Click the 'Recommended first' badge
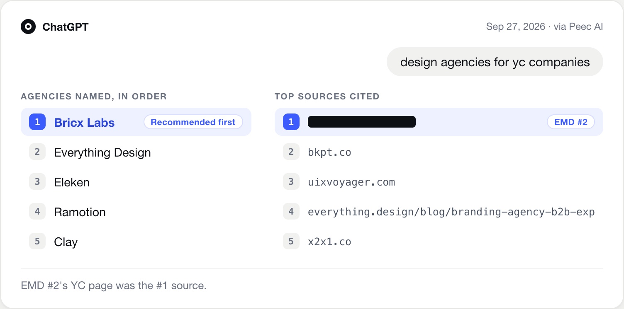624x309 pixels. point(193,122)
